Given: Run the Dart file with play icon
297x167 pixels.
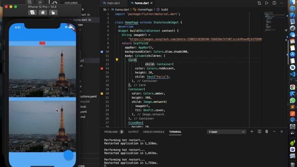Looking at the screenshot, I should tap(267, 3).
